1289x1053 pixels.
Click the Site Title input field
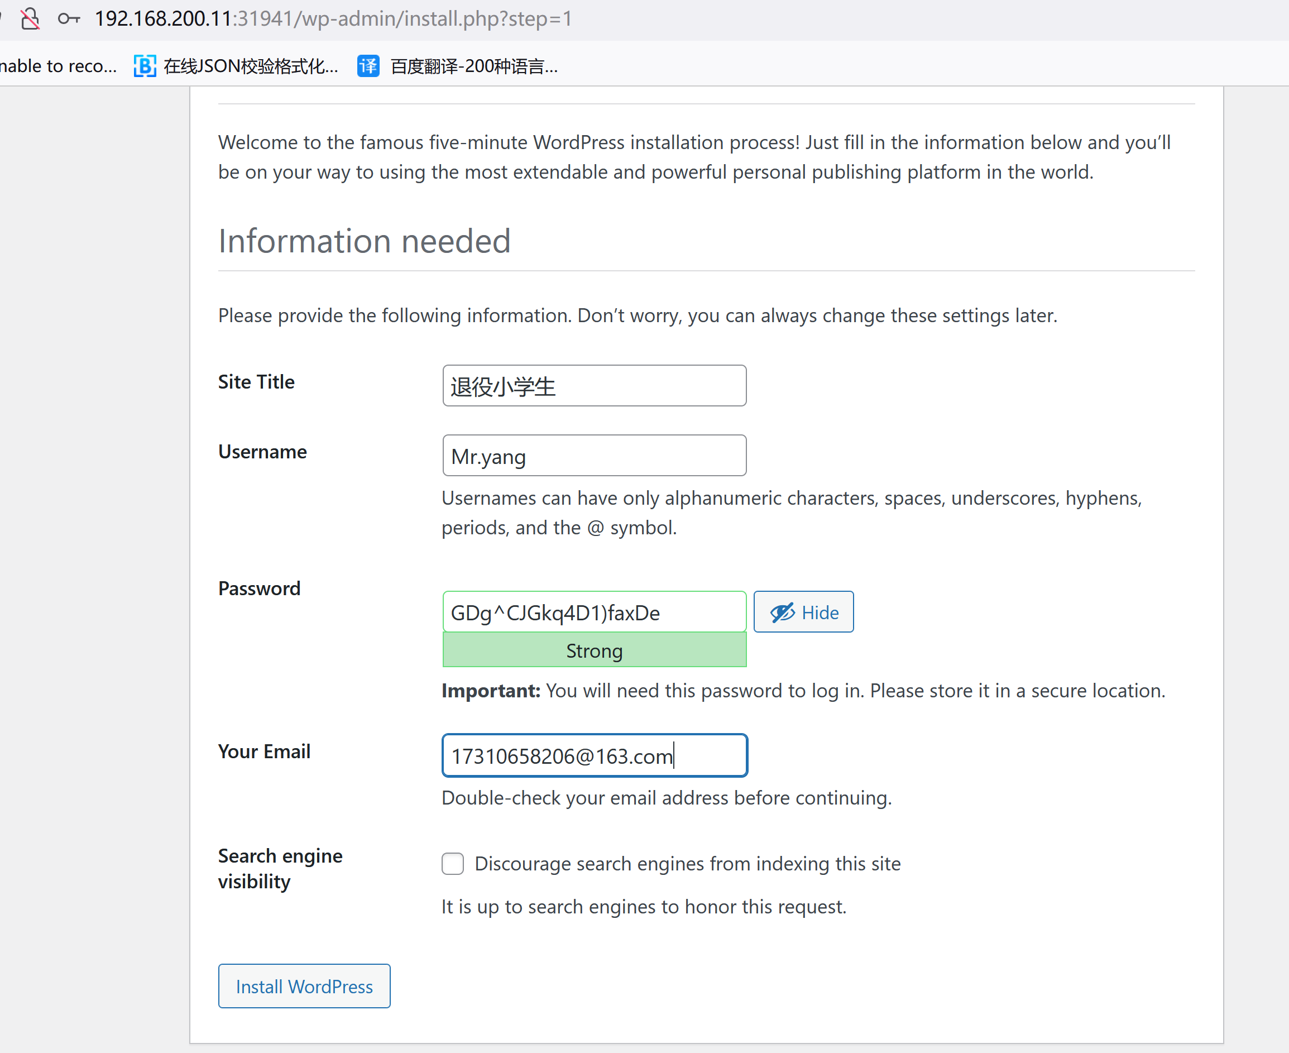pos(595,386)
